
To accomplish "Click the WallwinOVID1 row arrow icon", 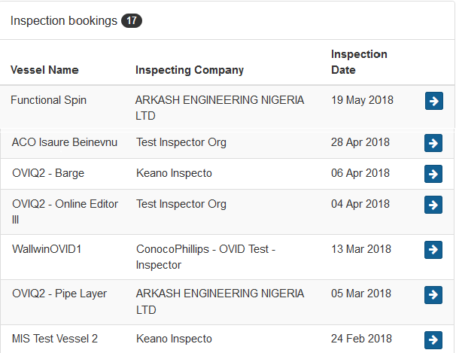I will [433, 250].
